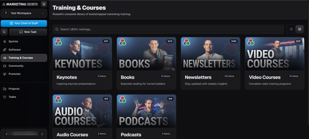Screen dimensions: 309x139
Task: Click "Inspiring keynote presentations" description
Action: click(76, 84)
